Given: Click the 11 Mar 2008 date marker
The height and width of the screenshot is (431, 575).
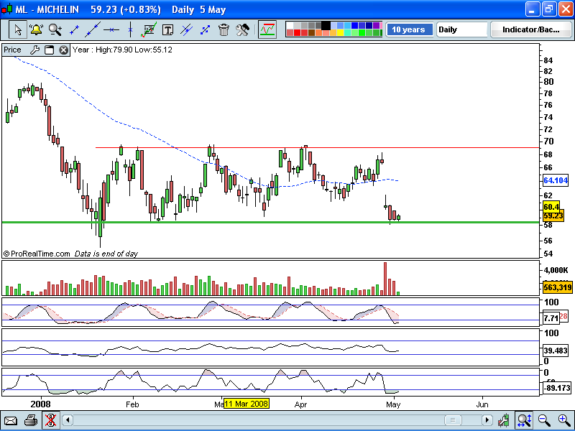Looking at the screenshot, I should (x=246, y=404).
